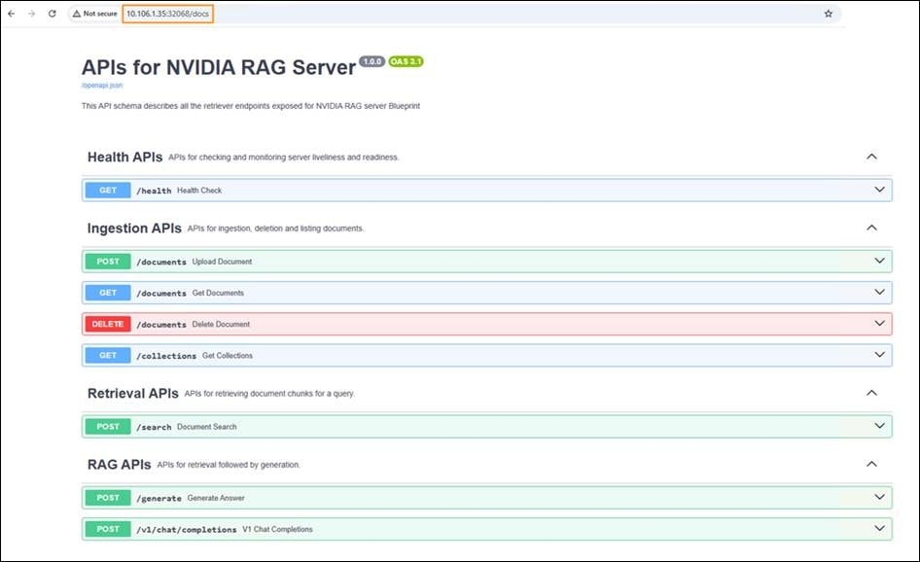The width and height of the screenshot is (920, 562).
Task: Open the RAG APIs section heading
Action: coord(119,465)
